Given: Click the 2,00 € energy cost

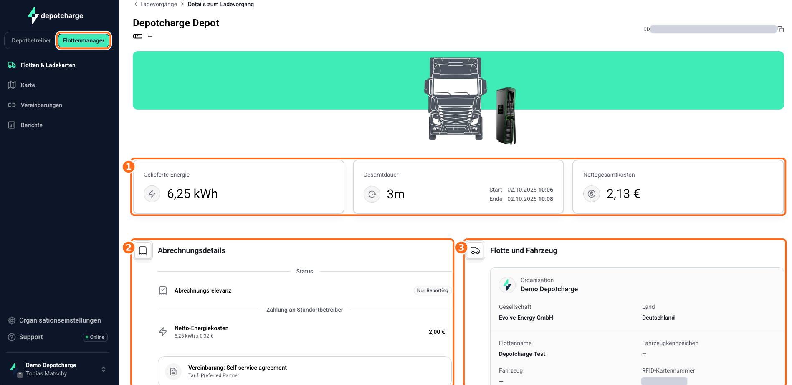Looking at the screenshot, I should pyautogui.click(x=437, y=332).
